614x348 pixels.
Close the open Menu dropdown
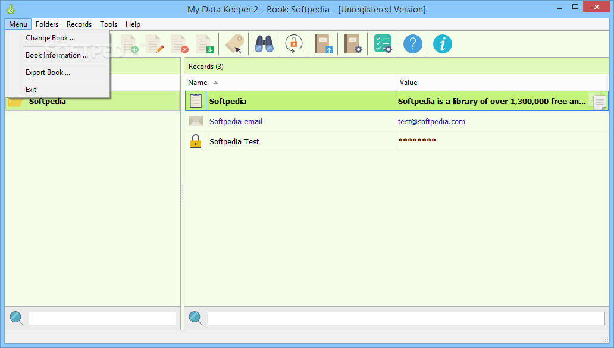click(x=18, y=24)
